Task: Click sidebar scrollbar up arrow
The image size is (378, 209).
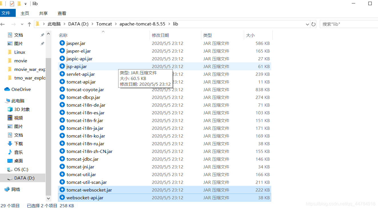Action: click(48, 34)
